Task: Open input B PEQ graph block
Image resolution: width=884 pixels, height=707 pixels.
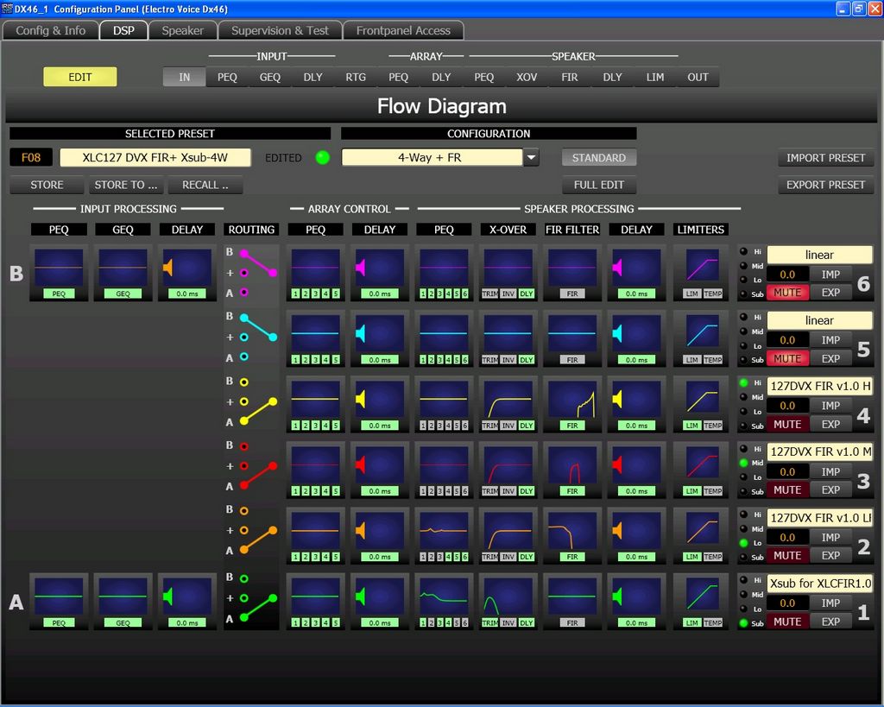Action: [x=59, y=273]
